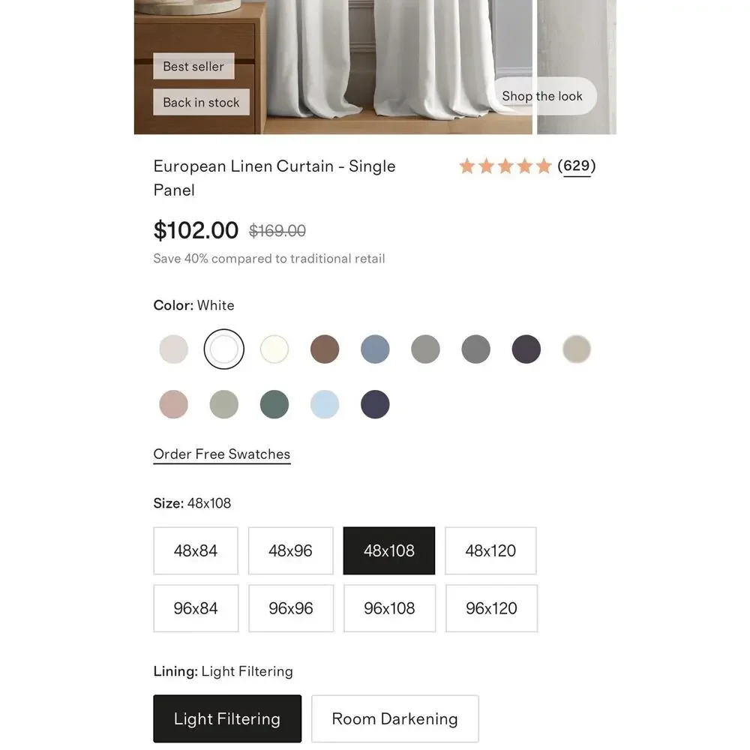
Task: Open the 629 reviews link
Action: (x=577, y=166)
